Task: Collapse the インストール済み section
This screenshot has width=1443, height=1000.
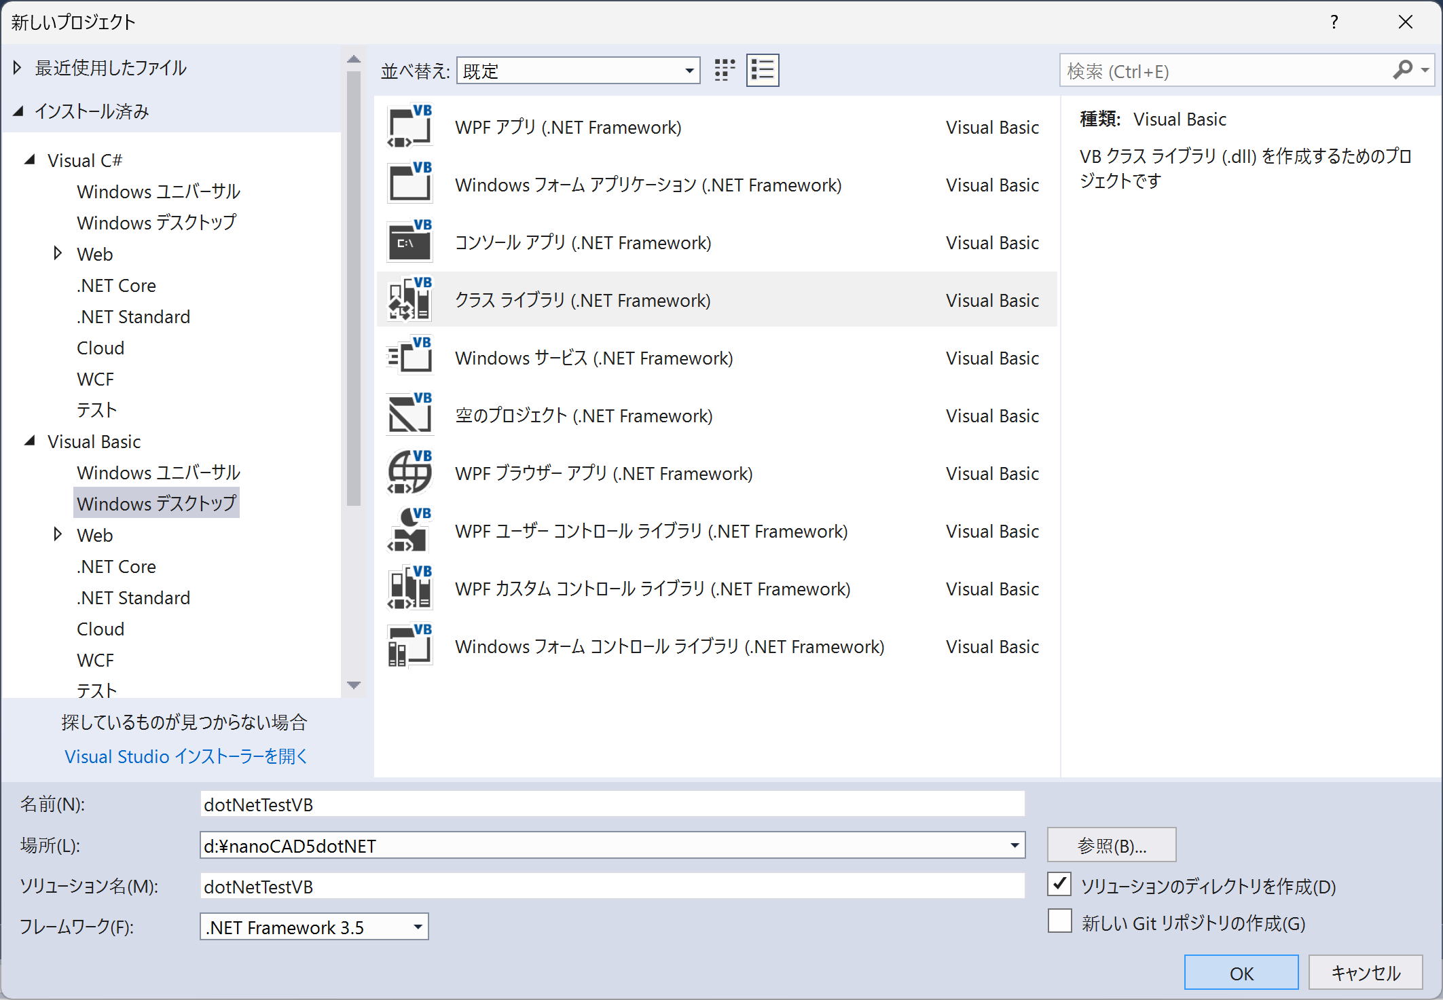Action: tap(18, 111)
